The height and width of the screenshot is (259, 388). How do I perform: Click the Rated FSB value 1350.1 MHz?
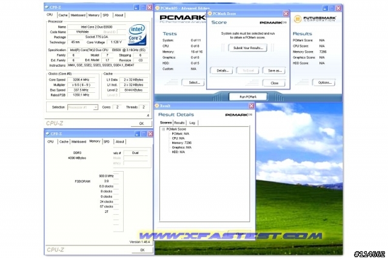pos(81,95)
